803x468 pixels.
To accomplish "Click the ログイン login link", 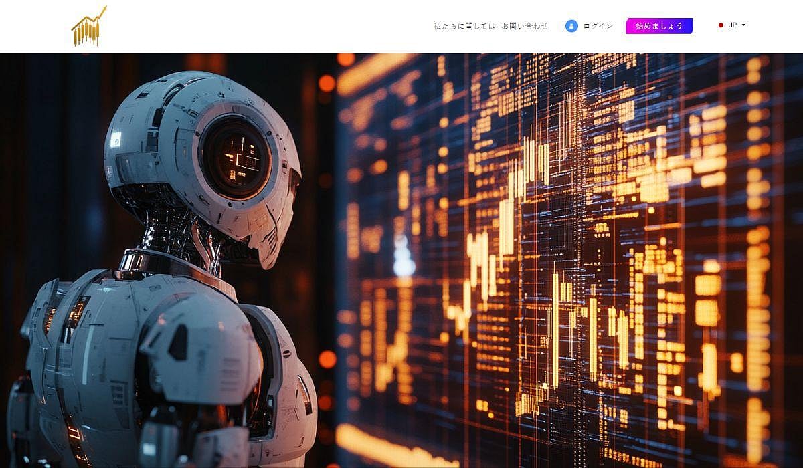I will point(598,26).
